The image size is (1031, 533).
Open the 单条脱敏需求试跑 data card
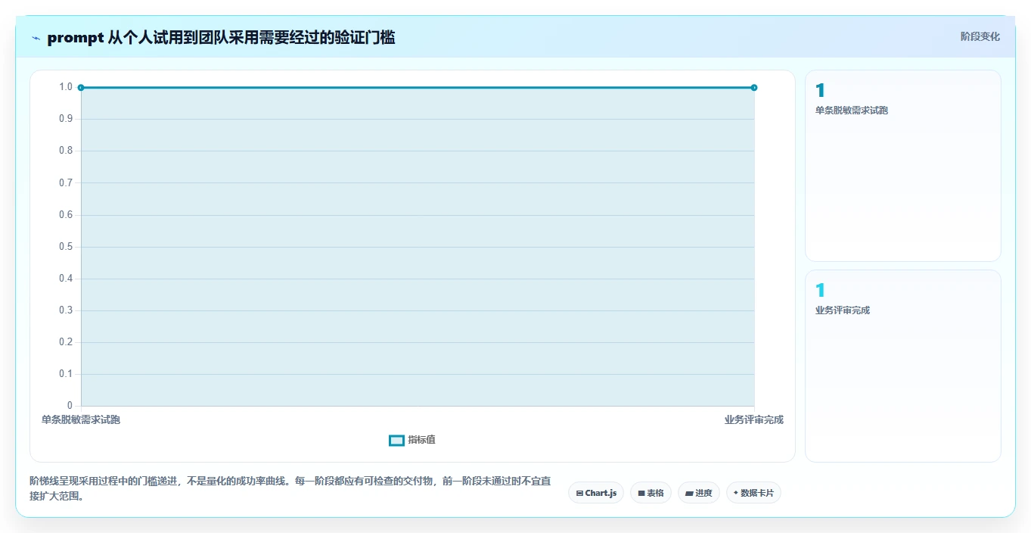click(x=902, y=166)
